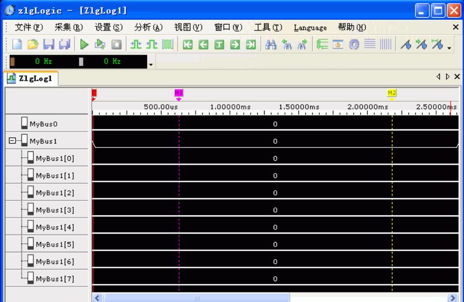Image resolution: width=464 pixels, height=302 pixels.
Task: Select the MyBus0 signal row
Action: click(x=47, y=123)
